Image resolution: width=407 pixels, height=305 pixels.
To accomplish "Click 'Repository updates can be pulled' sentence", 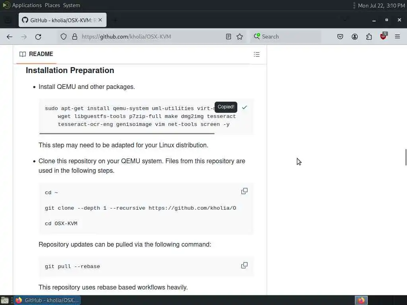I will (125, 244).
